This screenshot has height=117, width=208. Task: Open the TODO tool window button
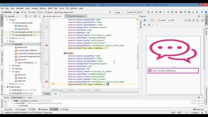[32, 109]
